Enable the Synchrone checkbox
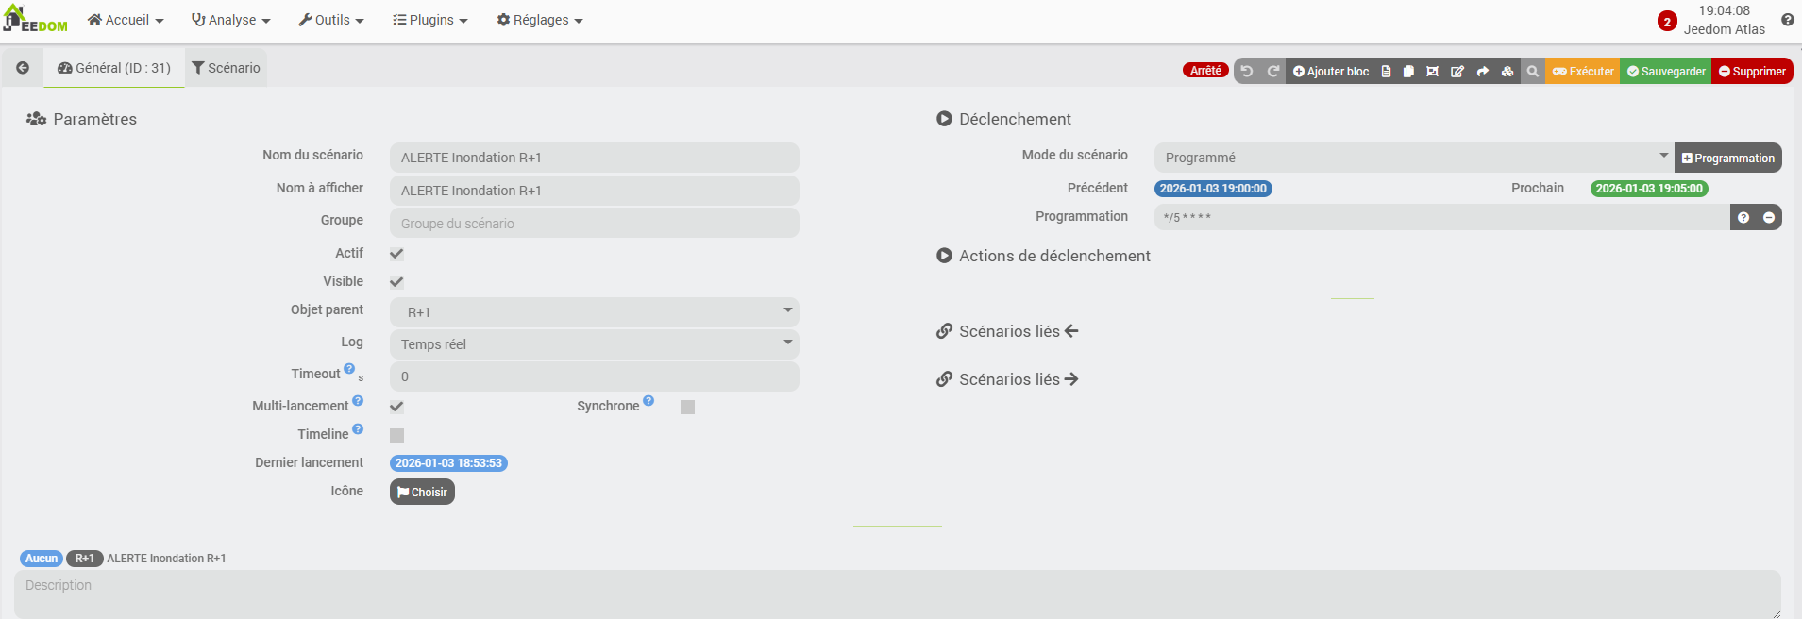Viewport: 1802px width, 619px height. (x=687, y=407)
